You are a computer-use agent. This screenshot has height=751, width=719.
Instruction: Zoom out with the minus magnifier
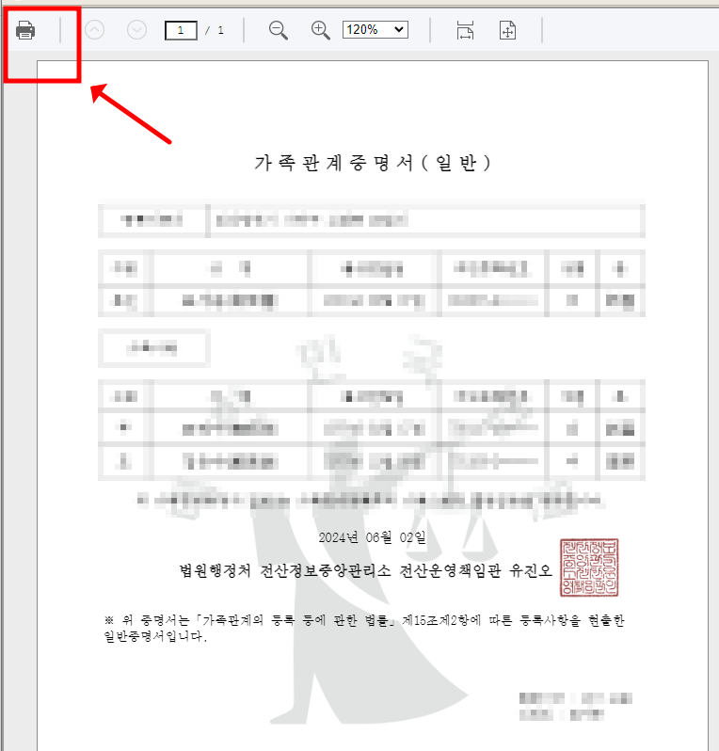(x=278, y=30)
